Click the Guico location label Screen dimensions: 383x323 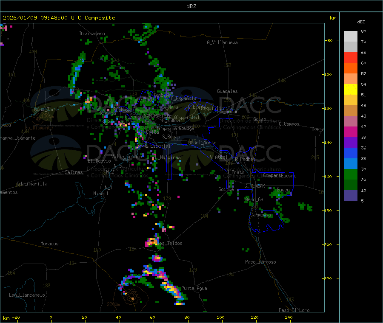click(260, 119)
